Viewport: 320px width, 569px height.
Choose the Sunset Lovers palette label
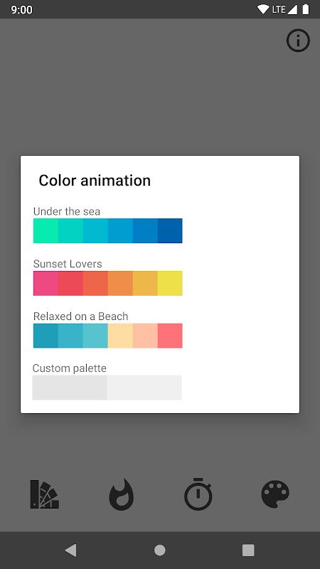(68, 264)
